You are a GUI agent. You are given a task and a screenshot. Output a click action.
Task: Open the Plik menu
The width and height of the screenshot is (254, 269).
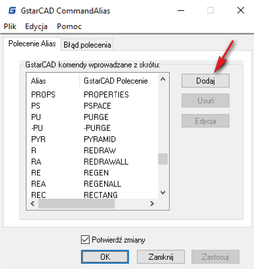[x=10, y=26]
